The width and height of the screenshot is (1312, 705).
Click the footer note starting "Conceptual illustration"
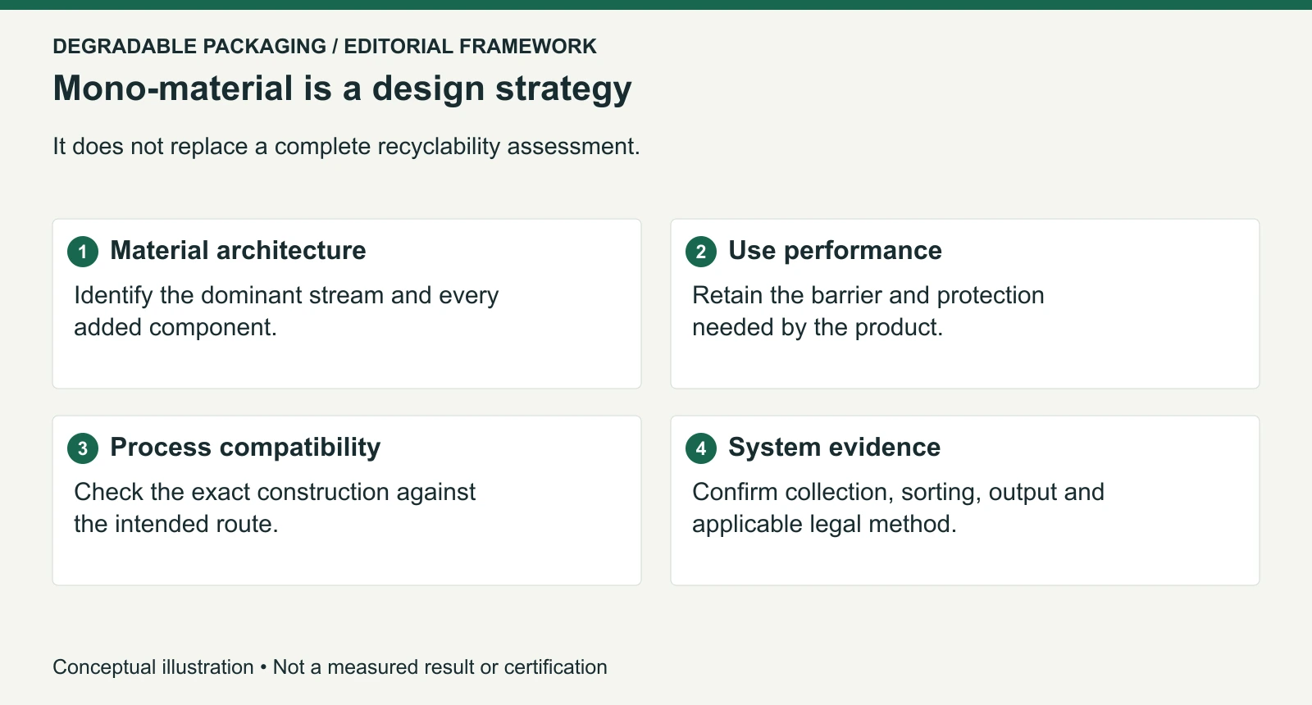(x=330, y=667)
